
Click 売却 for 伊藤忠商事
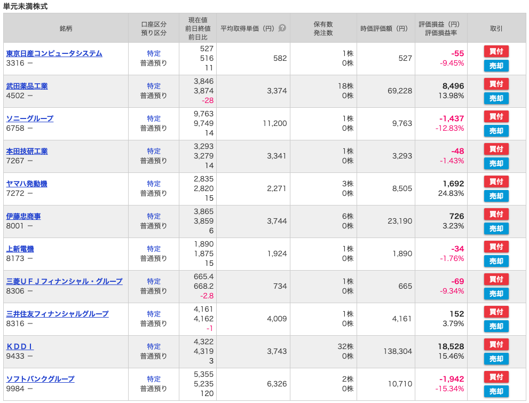(496, 228)
